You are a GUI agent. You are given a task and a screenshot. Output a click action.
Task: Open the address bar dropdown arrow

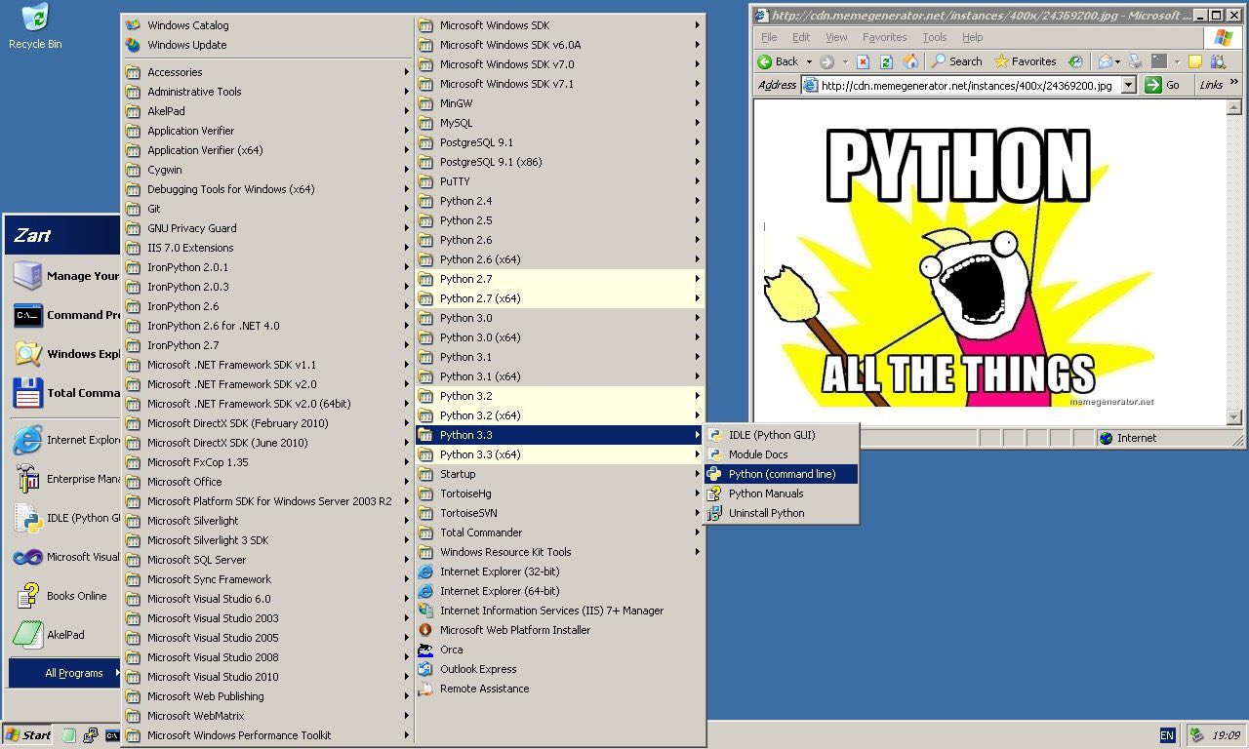[x=1129, y=85]
